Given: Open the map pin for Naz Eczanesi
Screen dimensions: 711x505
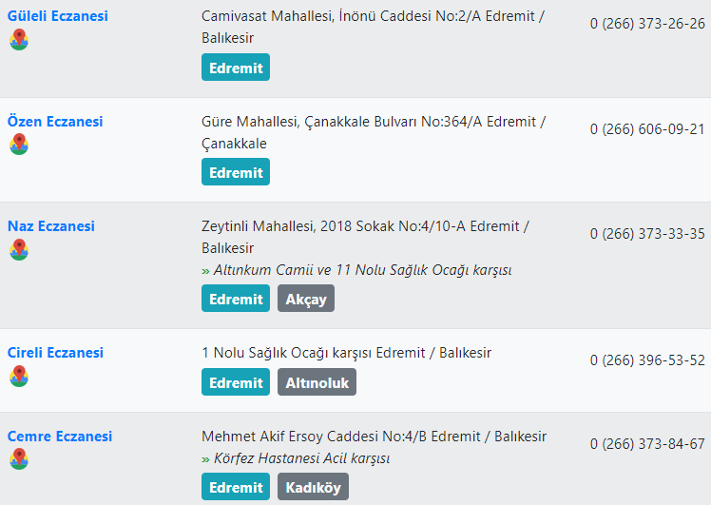Looking at the screenshot, I should click(19, 249).
